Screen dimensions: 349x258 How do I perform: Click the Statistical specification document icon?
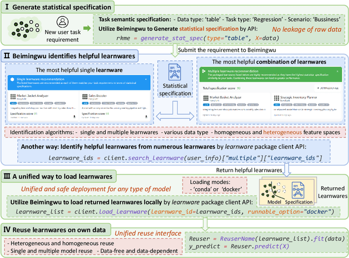coord(174,72)
